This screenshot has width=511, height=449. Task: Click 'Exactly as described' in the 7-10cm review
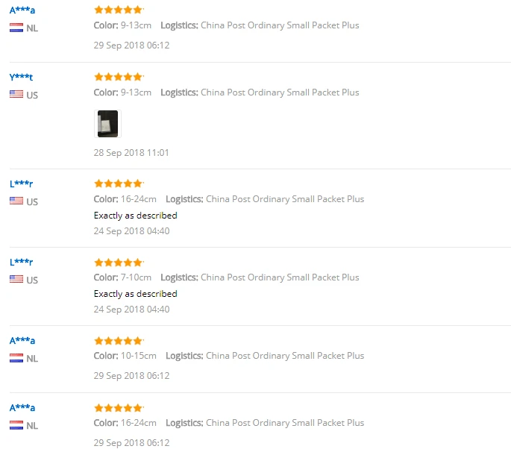135,294
